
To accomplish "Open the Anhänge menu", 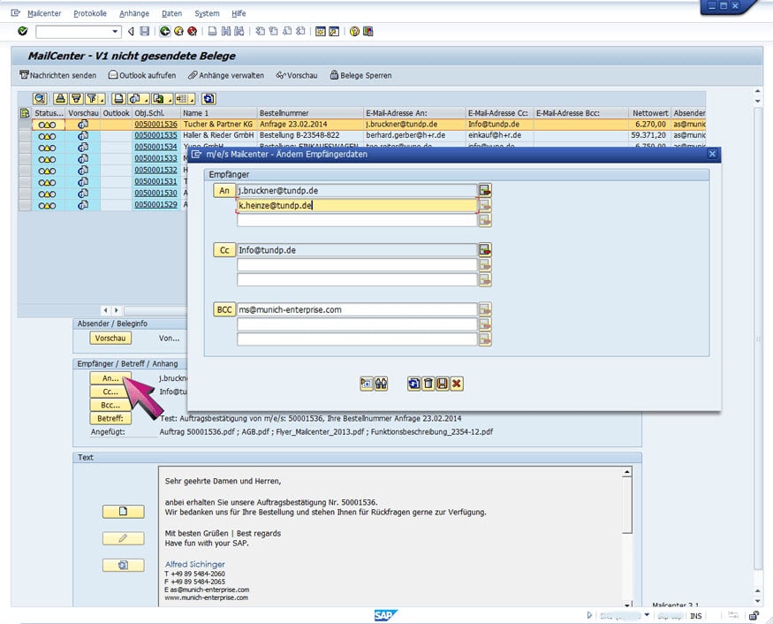I will click(x=134, y=14).
